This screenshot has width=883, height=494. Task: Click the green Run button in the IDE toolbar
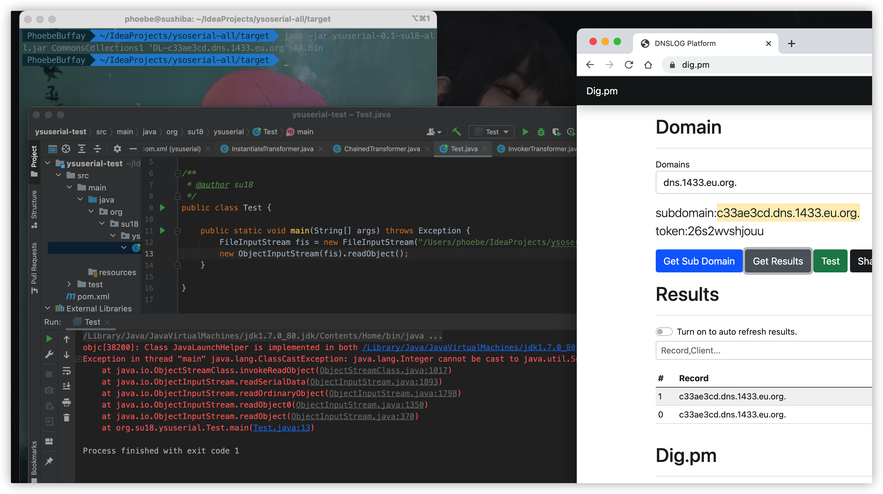tap(525, 132)
